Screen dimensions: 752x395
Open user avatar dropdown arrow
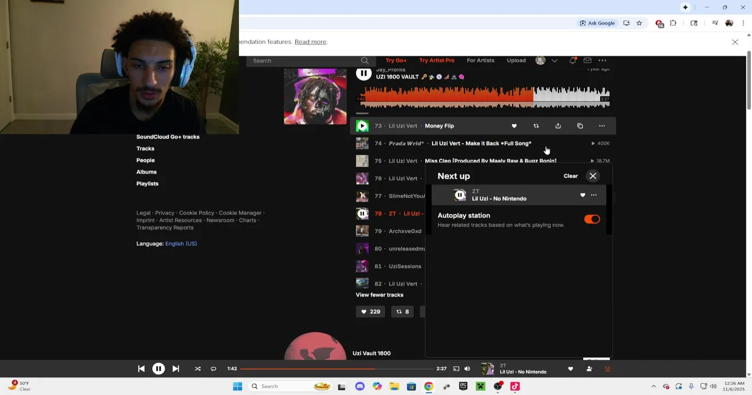point(555,60)
